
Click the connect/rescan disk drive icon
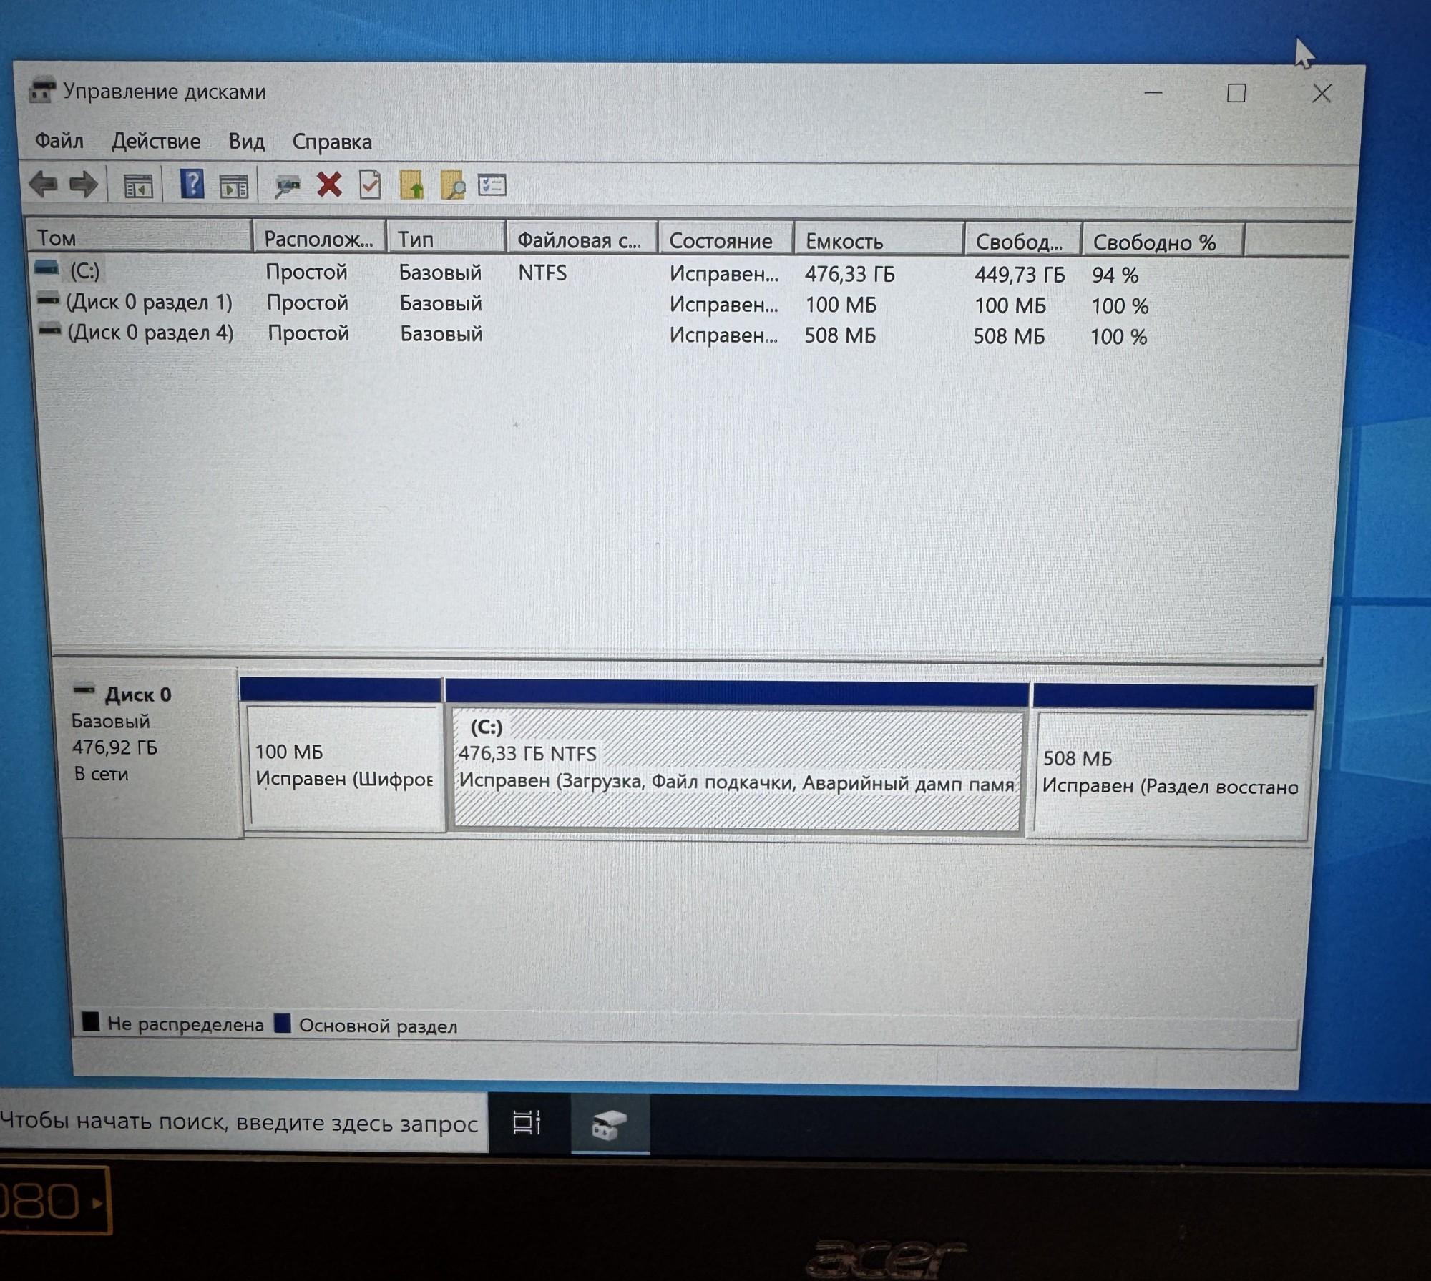tap(287, 186)
